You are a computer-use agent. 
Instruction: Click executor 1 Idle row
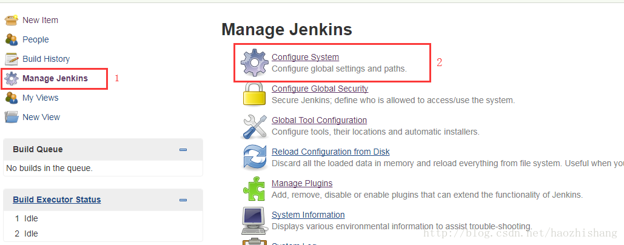click(102, 218)
